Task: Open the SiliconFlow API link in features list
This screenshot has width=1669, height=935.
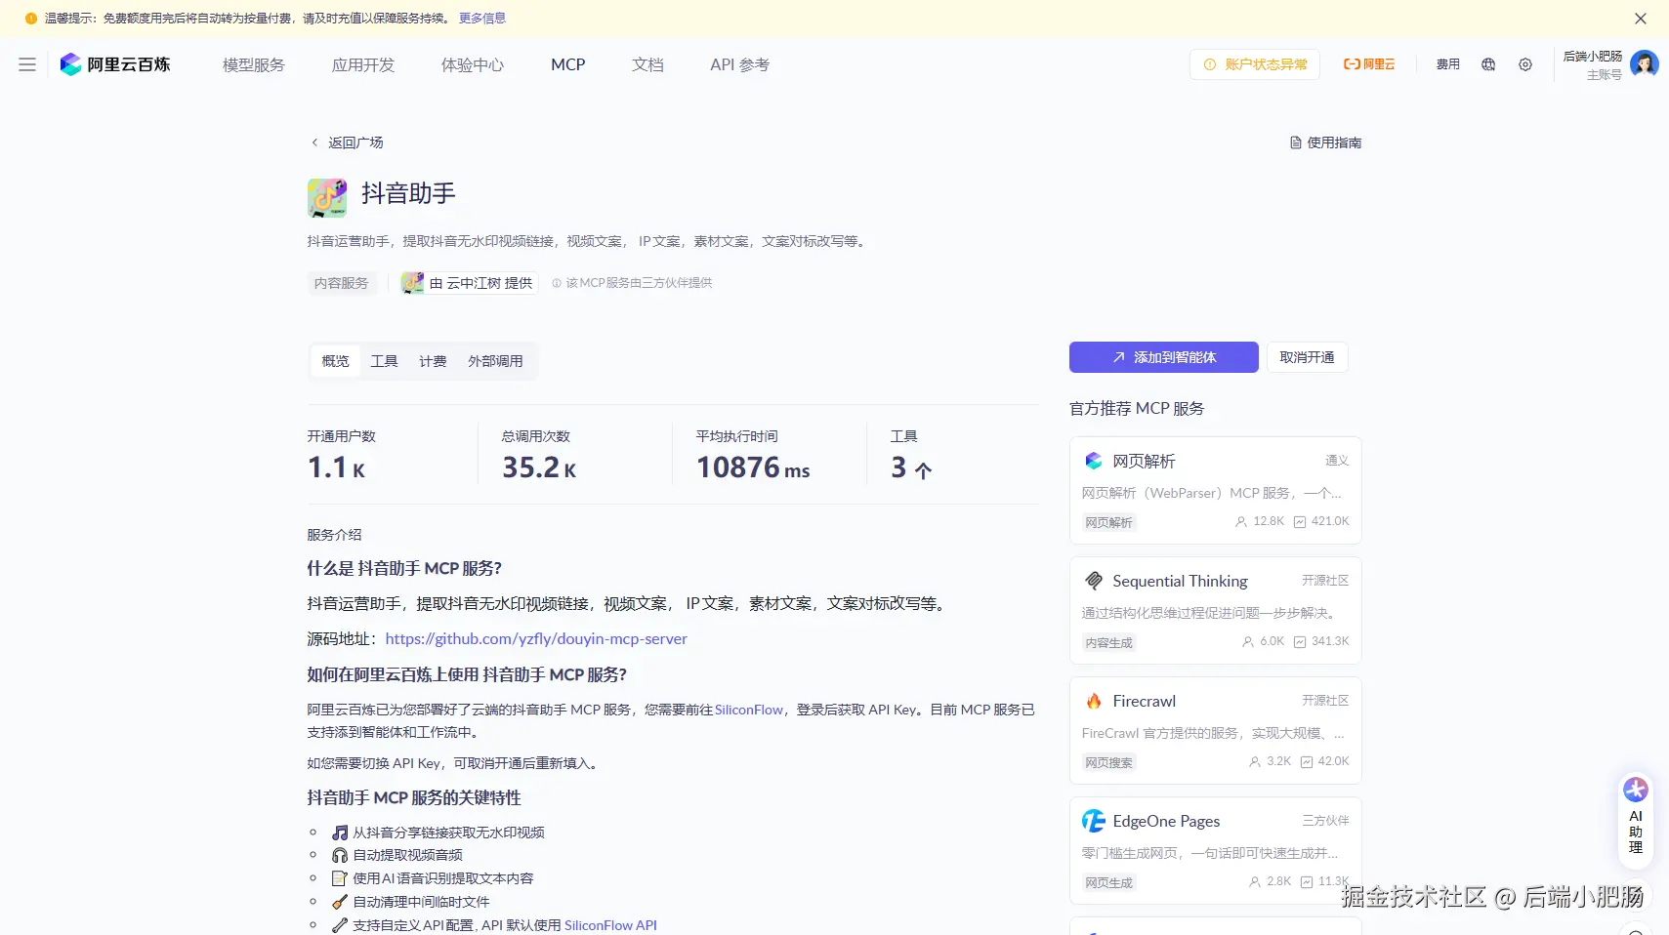Action: (x=610, y=925)
